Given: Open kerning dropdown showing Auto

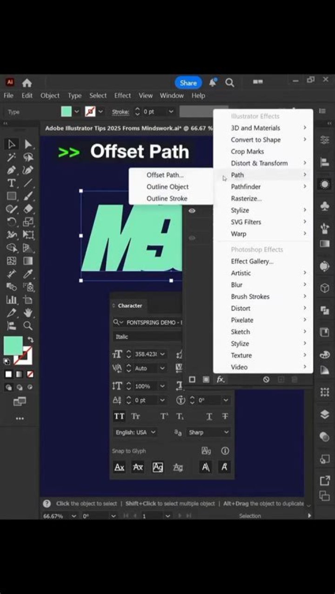Looking at the screenshot, I should [162, 368].
